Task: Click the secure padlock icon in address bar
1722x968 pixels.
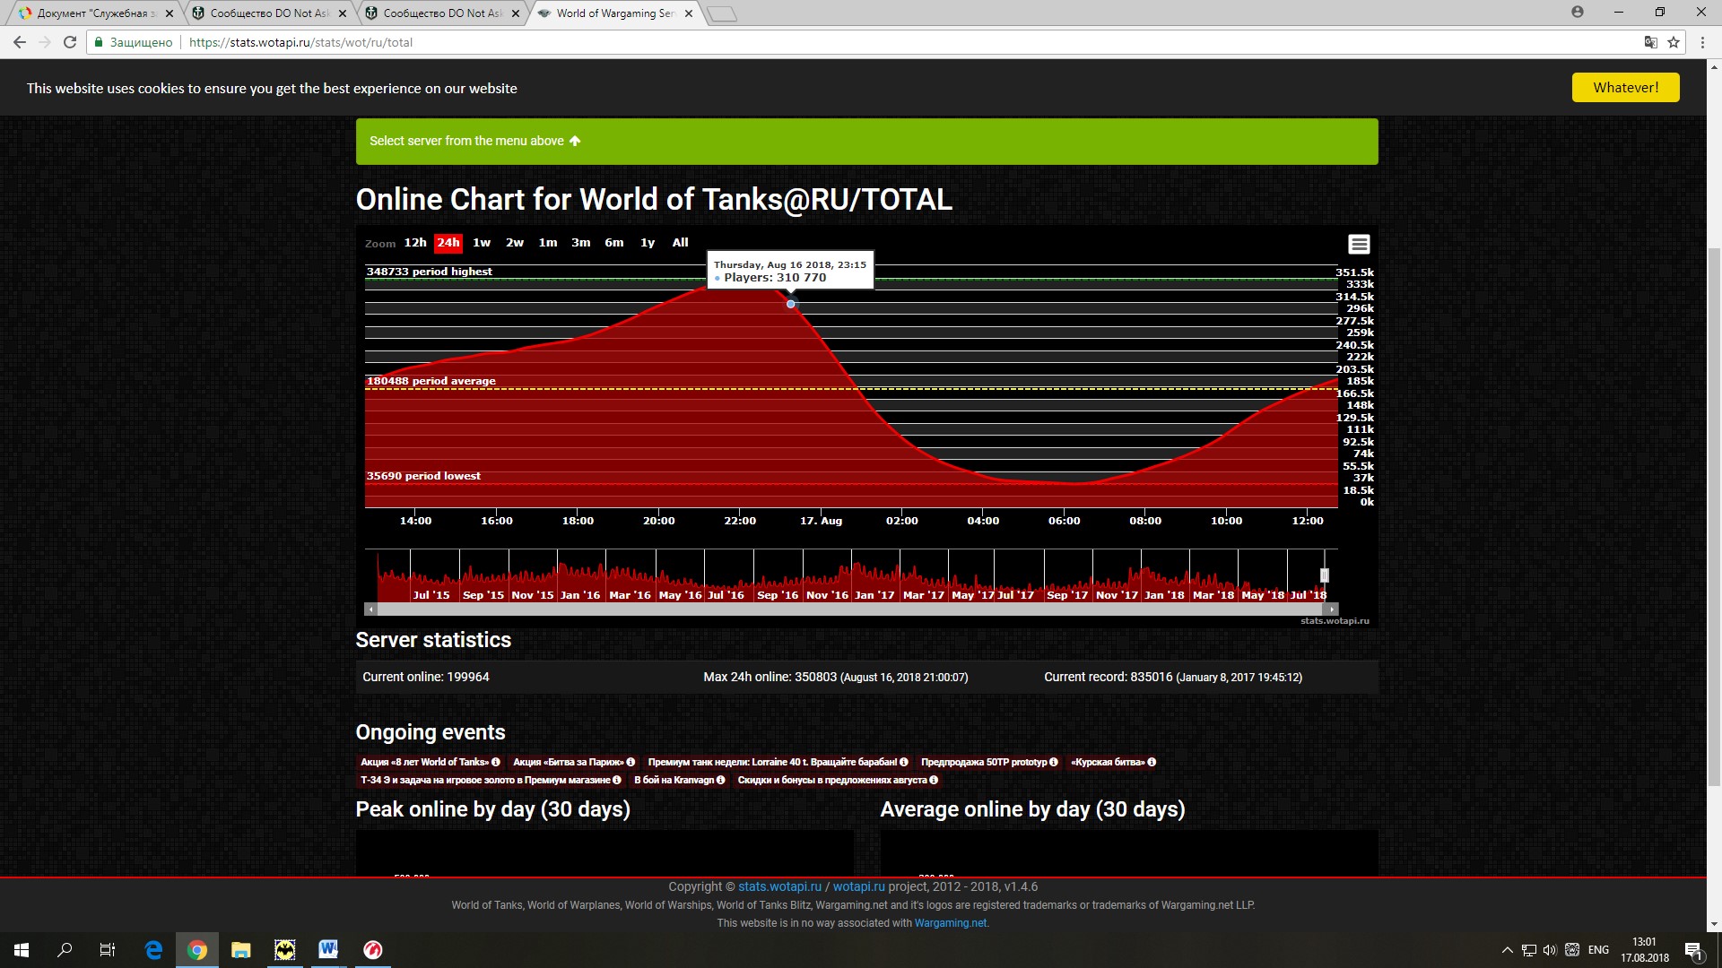Action: point(100,42)
